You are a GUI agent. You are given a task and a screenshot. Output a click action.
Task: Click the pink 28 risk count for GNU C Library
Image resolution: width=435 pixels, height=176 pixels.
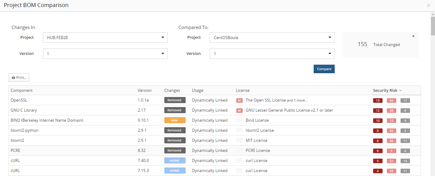(391, 111)
